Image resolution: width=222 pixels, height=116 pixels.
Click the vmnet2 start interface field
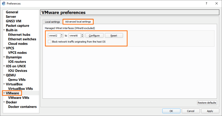54,36
